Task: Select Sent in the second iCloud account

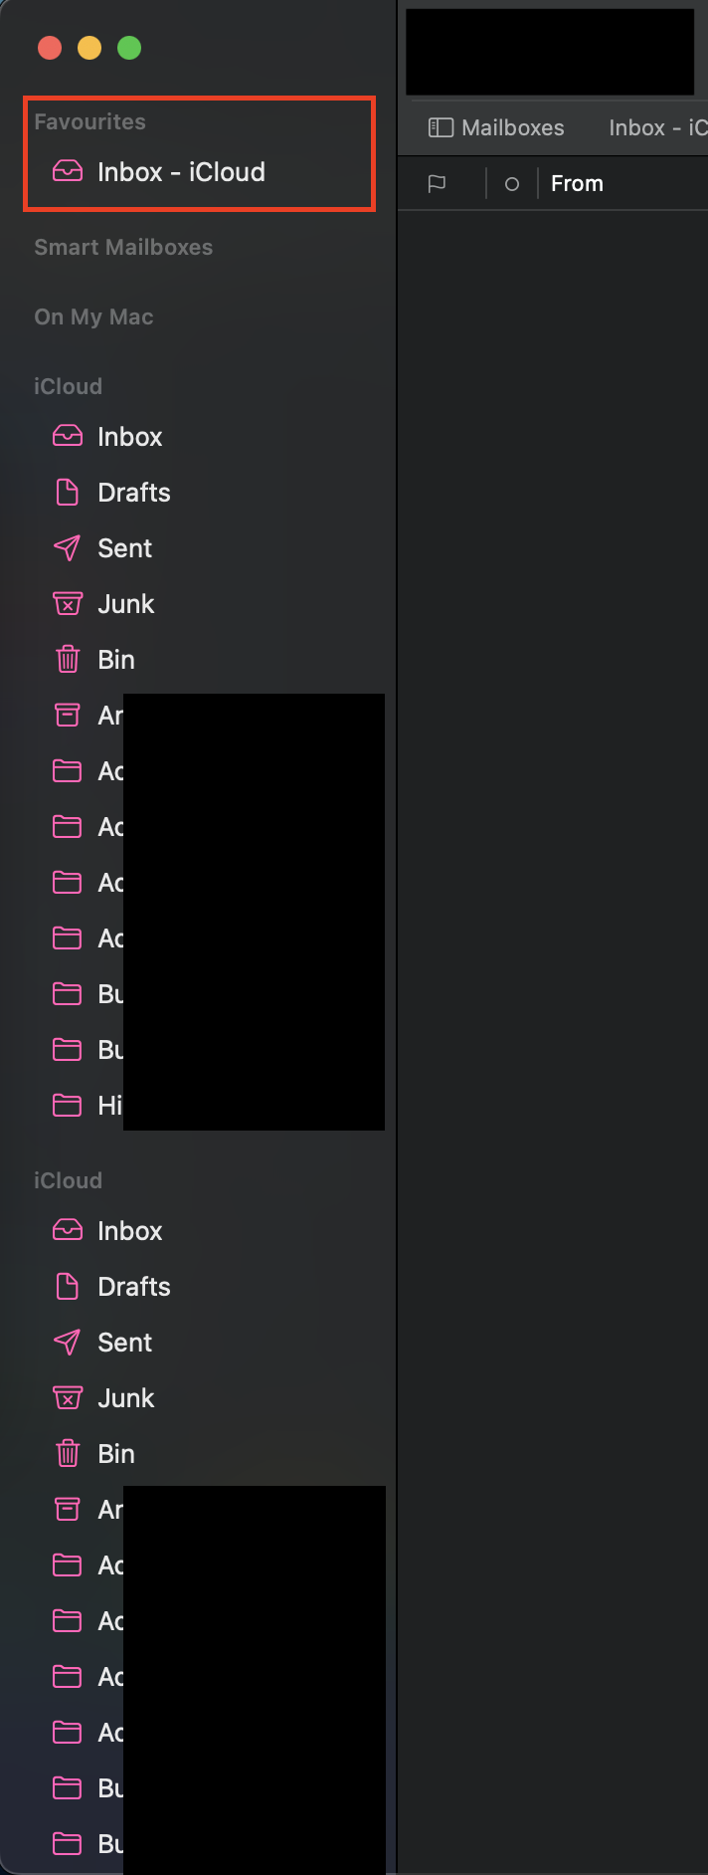Action: coord(124,1343)
